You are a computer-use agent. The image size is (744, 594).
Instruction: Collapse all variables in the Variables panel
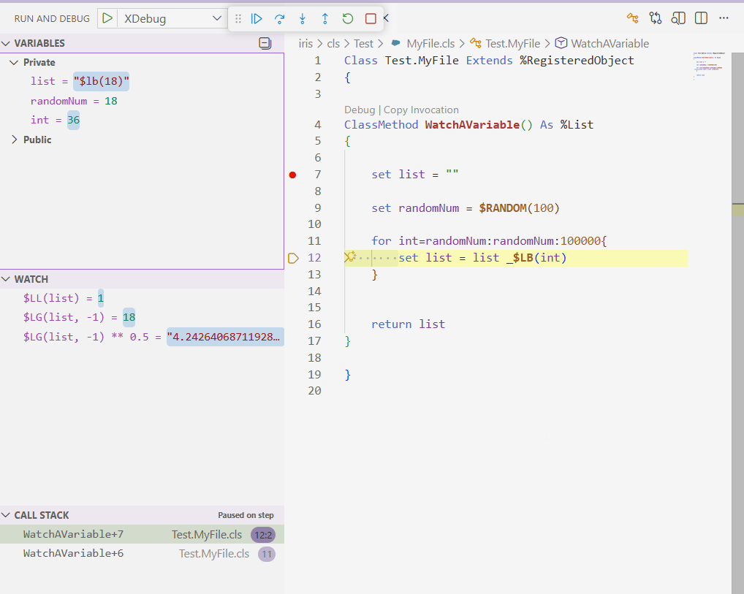click(265, 43)
